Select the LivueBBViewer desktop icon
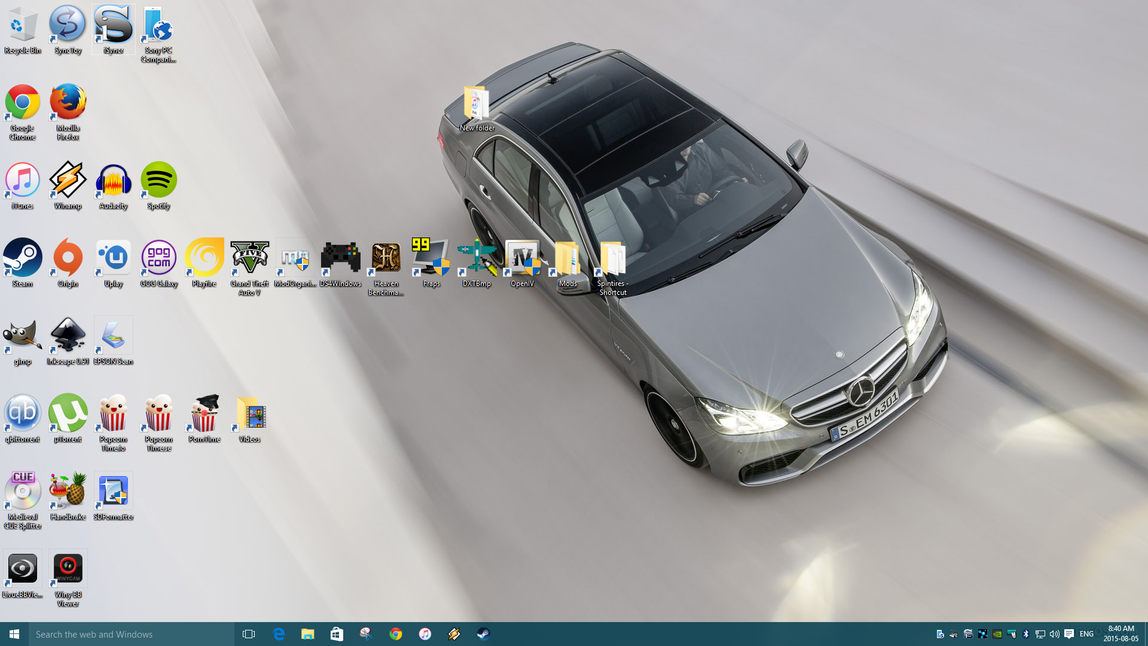The image size is (1148, 646). click(x=23, y=574)
